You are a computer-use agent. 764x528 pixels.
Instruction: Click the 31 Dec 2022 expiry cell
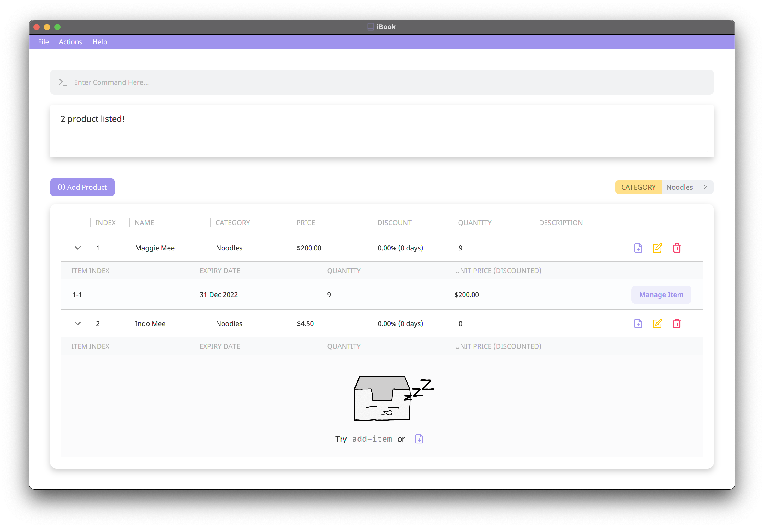(218, 295)
